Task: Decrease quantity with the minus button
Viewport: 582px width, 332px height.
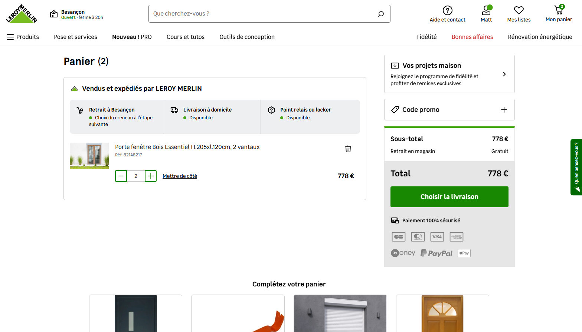Action: pos(121,176)
